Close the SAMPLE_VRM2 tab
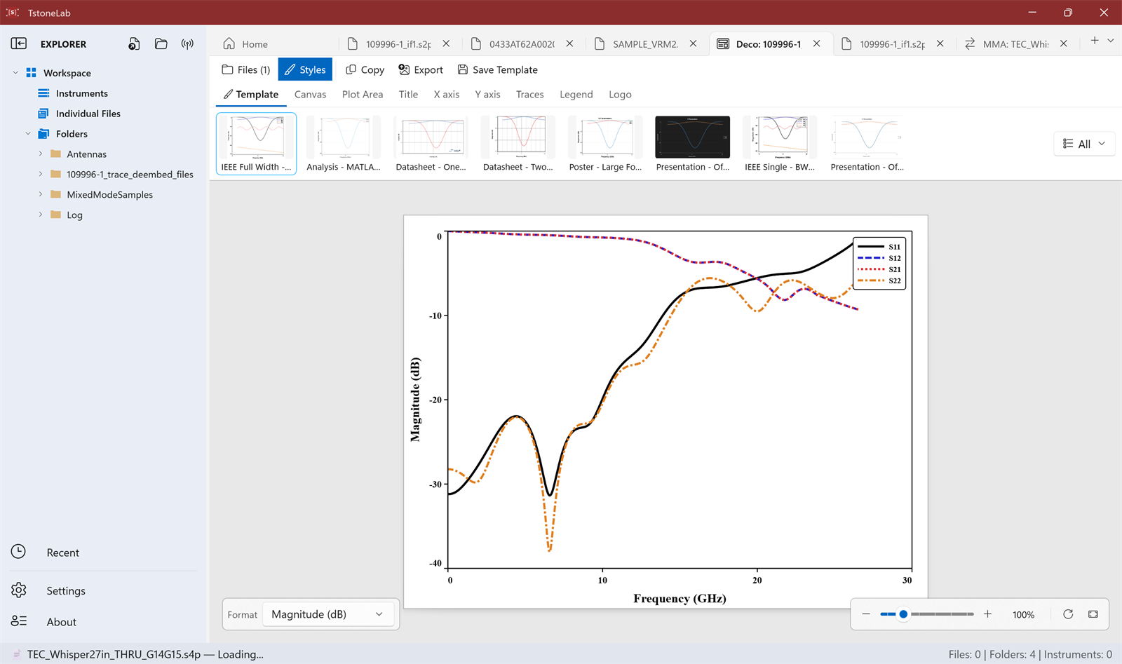Image resolution: width=1122 pixels, height=664 pixels. click(694, 43)
